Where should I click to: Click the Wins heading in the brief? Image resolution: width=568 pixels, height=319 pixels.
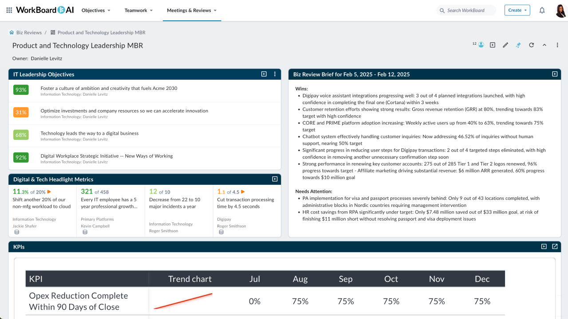coord(302,89)
